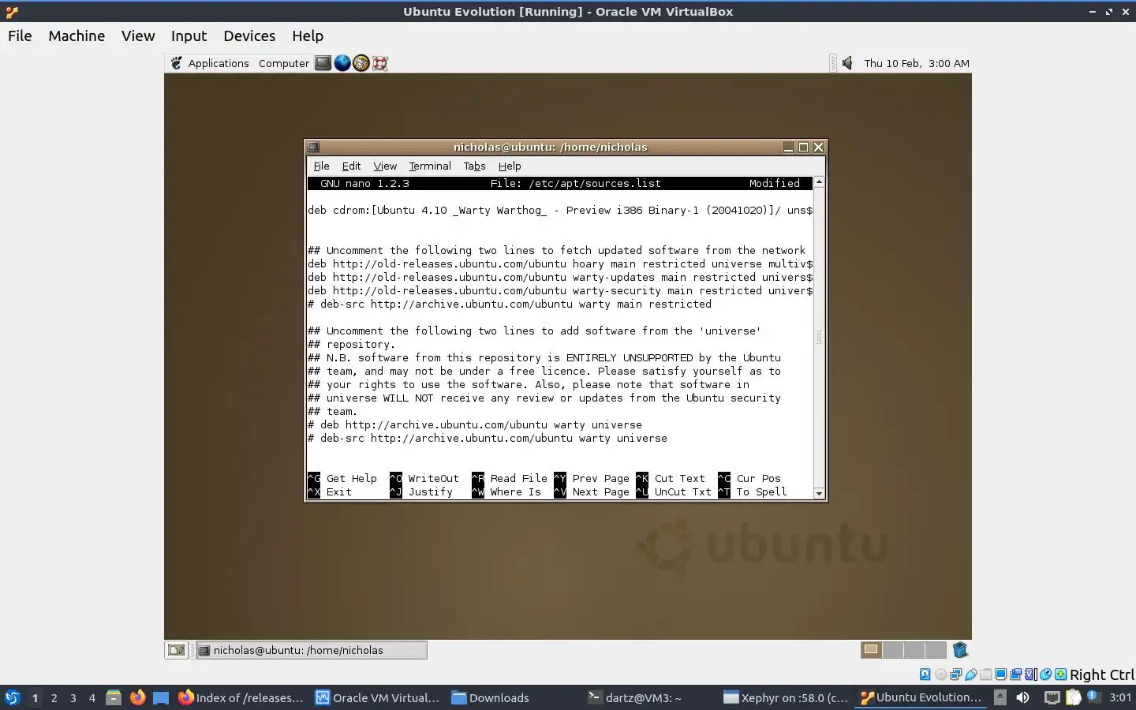Image resolution: width=1136 pixels, height=710 pixels.
Task: Click the terminal vertical scrollbar handle
Action: 819,338
